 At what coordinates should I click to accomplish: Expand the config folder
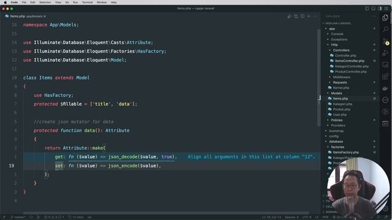pos(334,136)
